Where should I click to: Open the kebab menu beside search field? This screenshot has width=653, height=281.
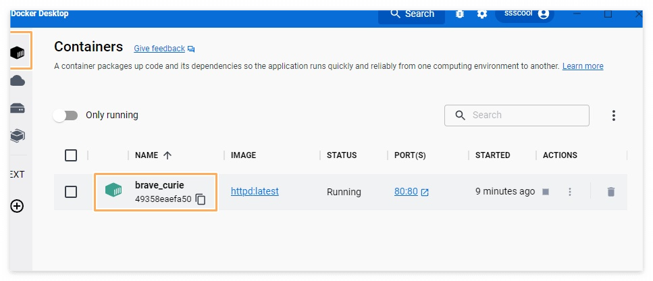point(613,116)
